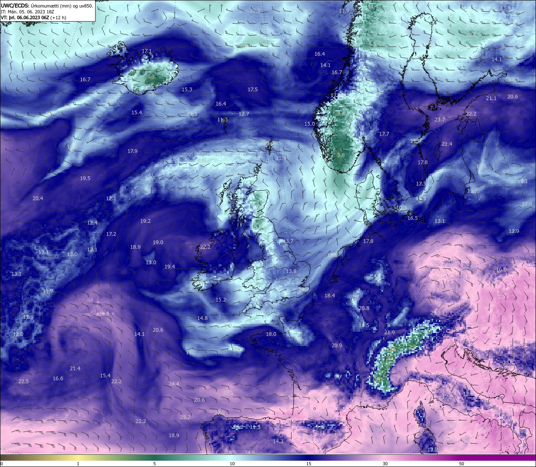Click the 12.9 value label
This screenshot has width=536, height=467.
[514, 231]
